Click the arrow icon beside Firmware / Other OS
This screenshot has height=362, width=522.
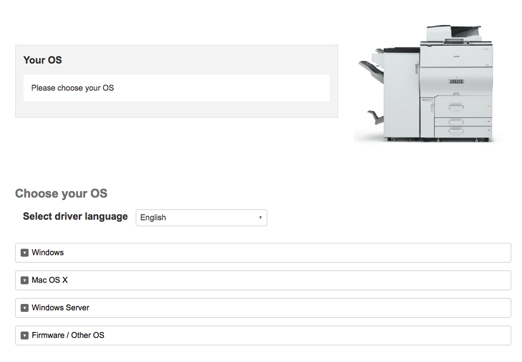click(25, 336)
